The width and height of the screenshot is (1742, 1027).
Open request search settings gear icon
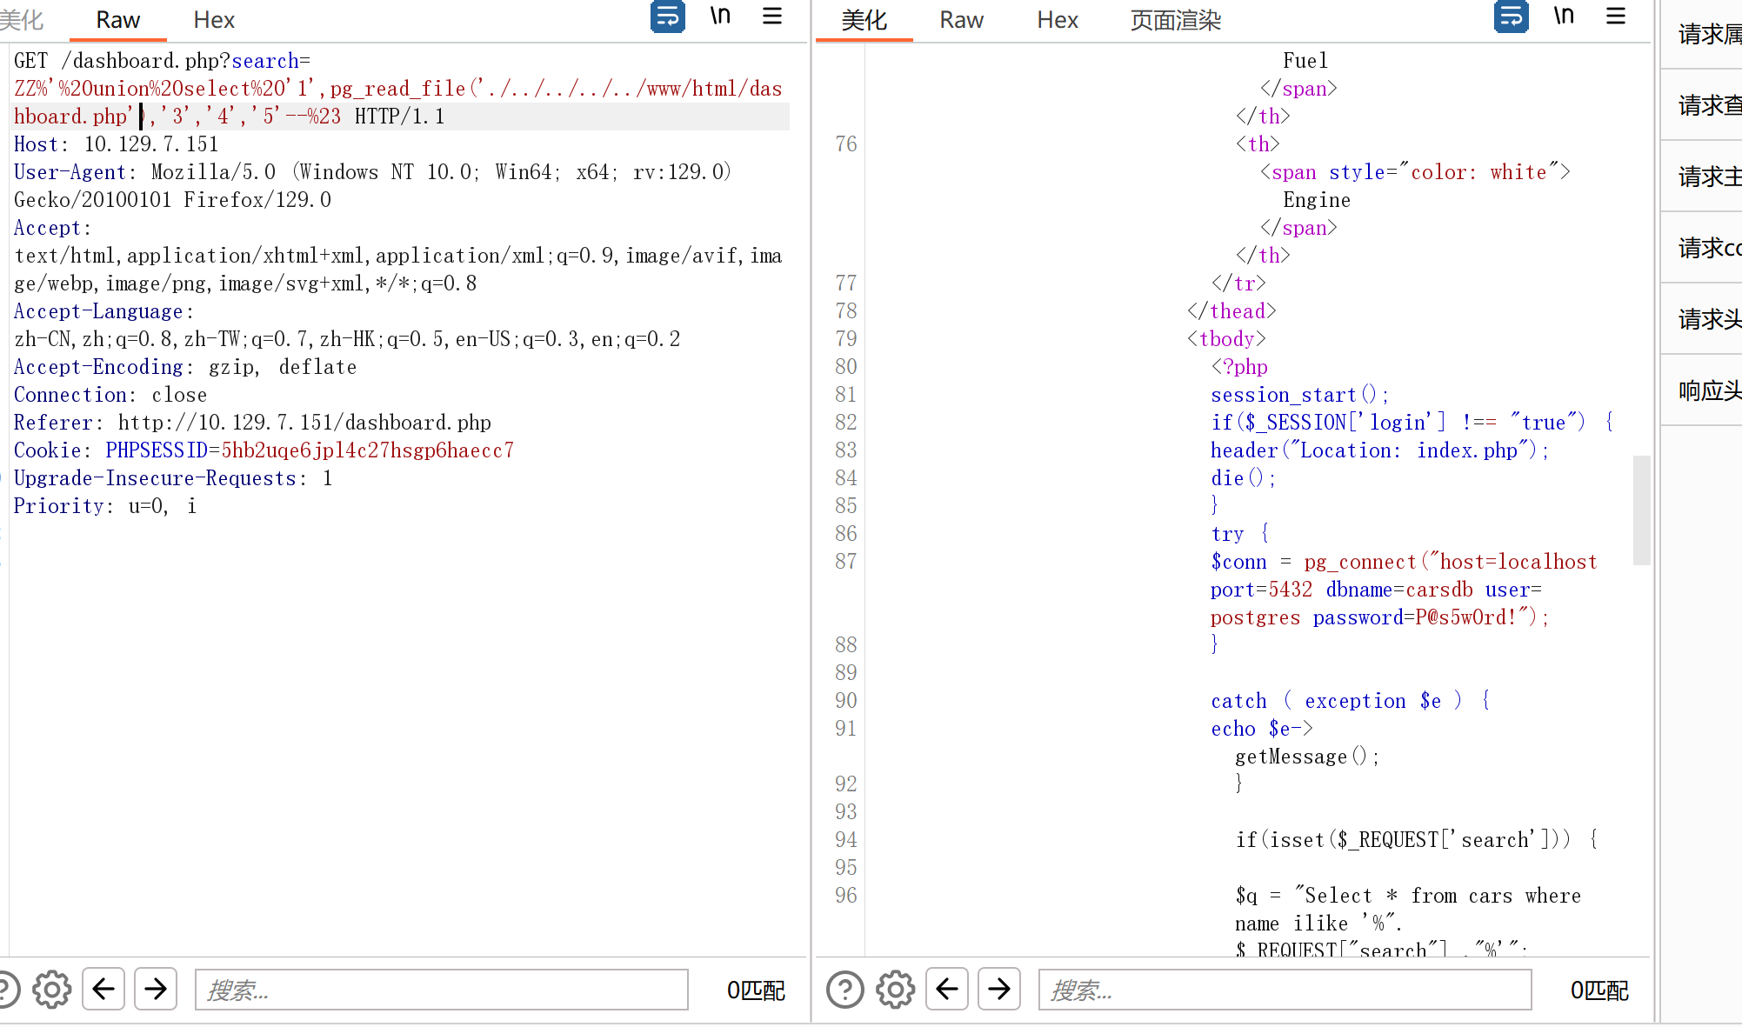pyautogui.click(x=52, y=989)
